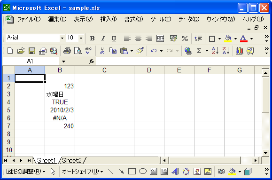
Task: Apply percent style format
Action: (x=185, y=39)
